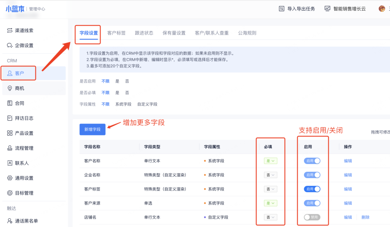Open the 必填 dropdown for 店铺名

[x=270, y=217]
